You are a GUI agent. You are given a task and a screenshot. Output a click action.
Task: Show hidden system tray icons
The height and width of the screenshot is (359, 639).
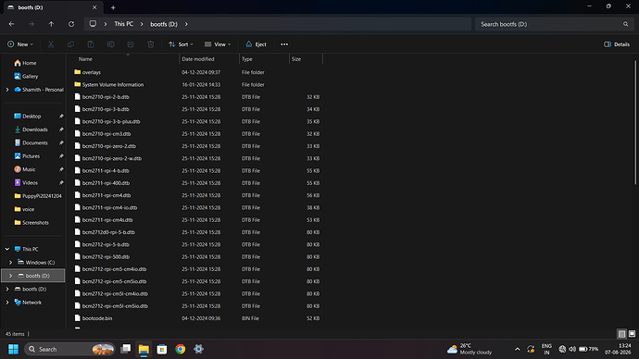tap(518, 349)
